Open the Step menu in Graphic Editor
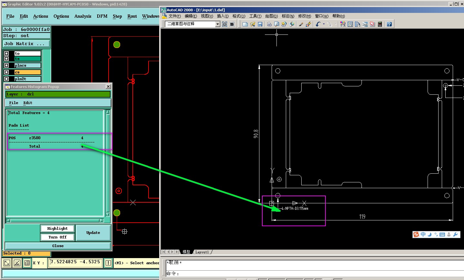464x280 pixels. pos(117,16)
